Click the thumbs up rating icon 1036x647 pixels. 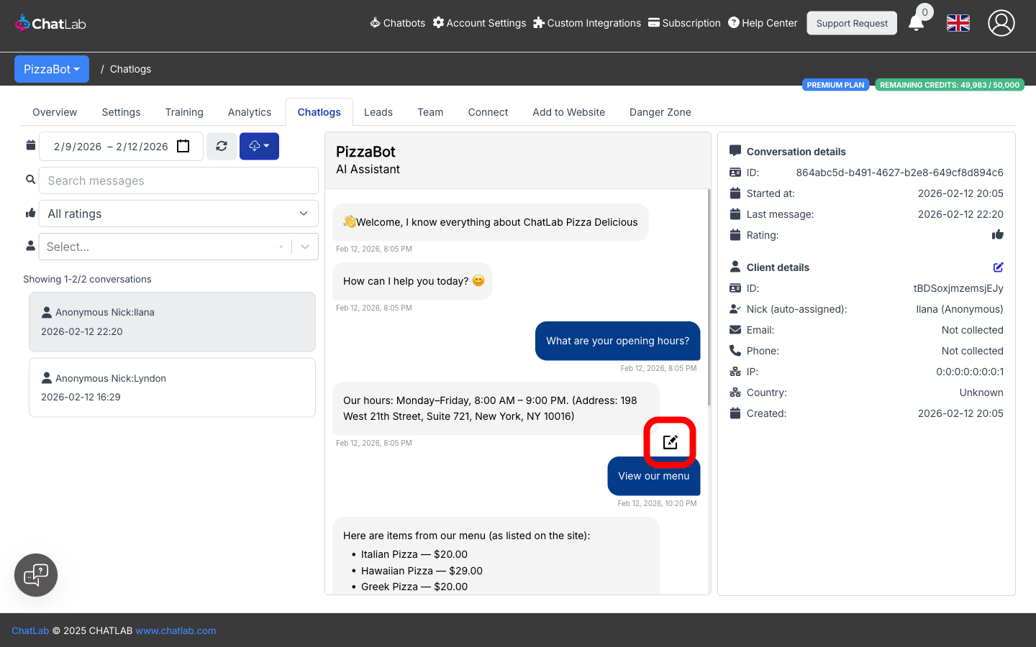point(997,235)
